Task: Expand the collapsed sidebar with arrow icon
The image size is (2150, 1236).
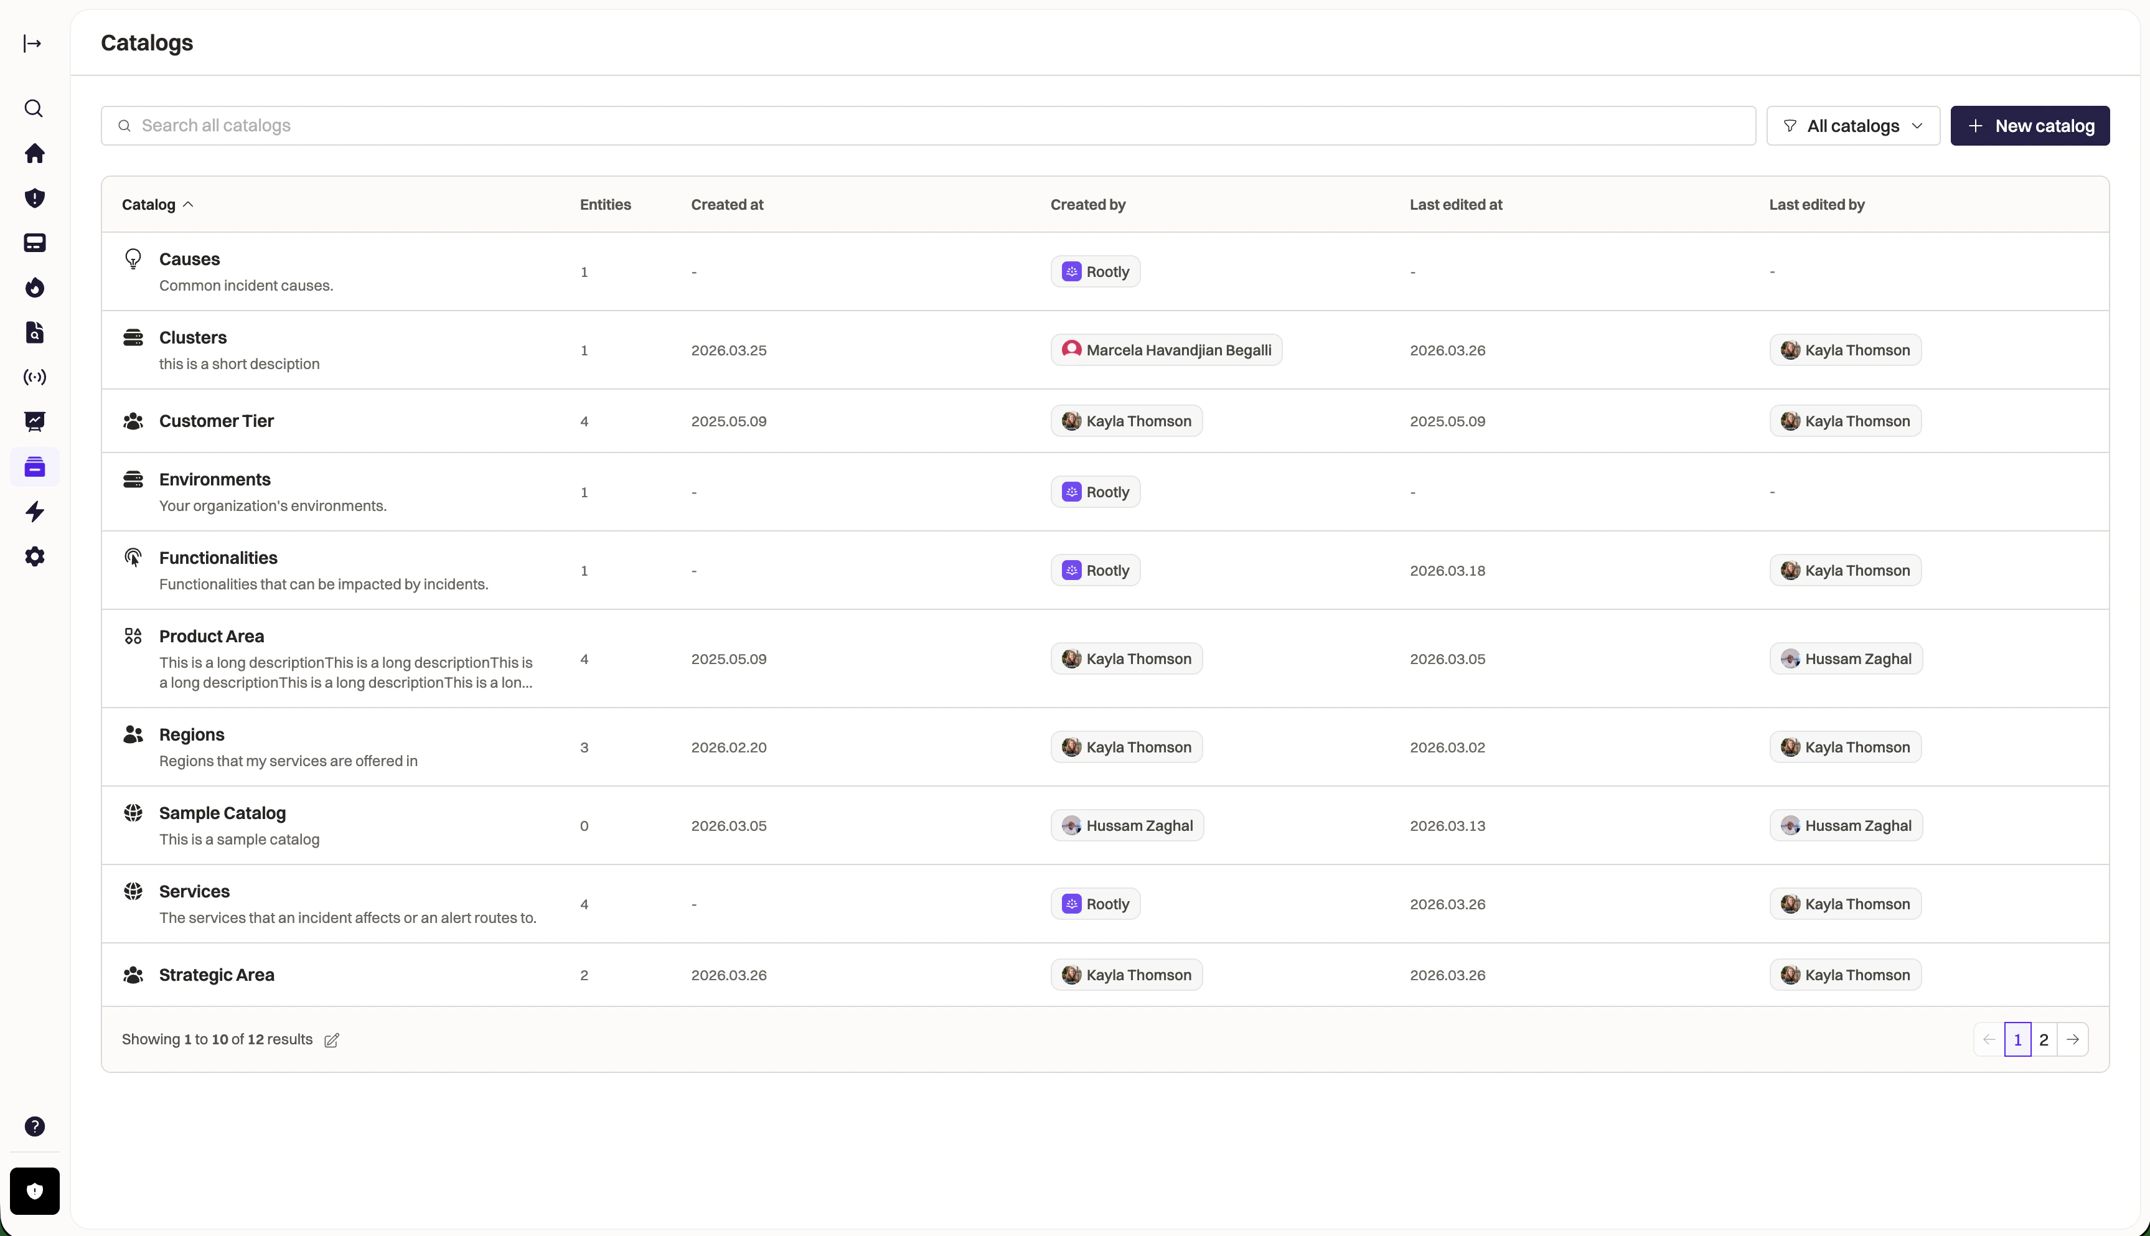Action: coord(33,44)
